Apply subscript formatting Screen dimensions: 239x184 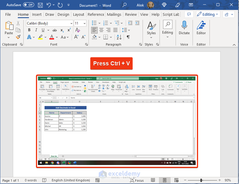(x=62, y=30)
